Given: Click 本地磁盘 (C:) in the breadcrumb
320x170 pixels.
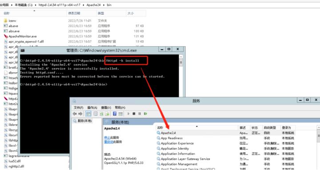Looking at the screenshot, I should (x=24, y=5).
